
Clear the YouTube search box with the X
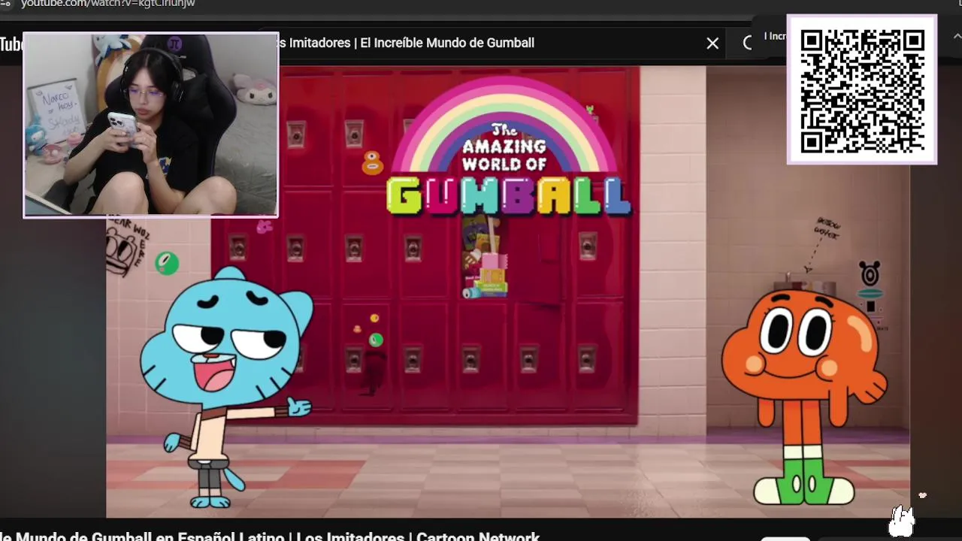click(712, 44)
